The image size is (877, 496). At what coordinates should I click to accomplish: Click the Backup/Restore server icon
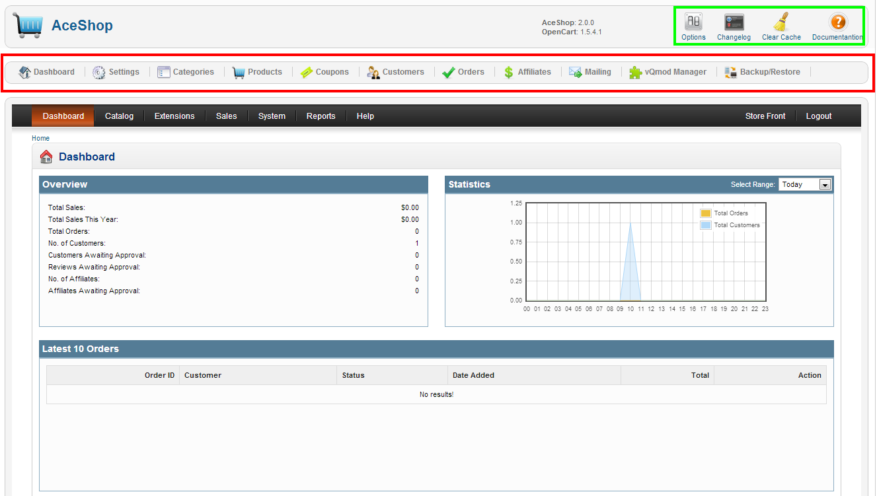click(x=731, y=72)
